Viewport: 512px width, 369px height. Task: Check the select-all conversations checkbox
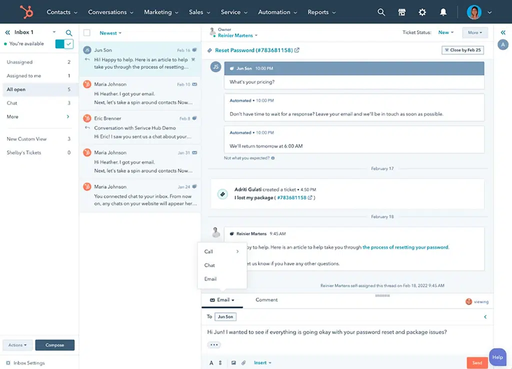[x=87, y=33]
